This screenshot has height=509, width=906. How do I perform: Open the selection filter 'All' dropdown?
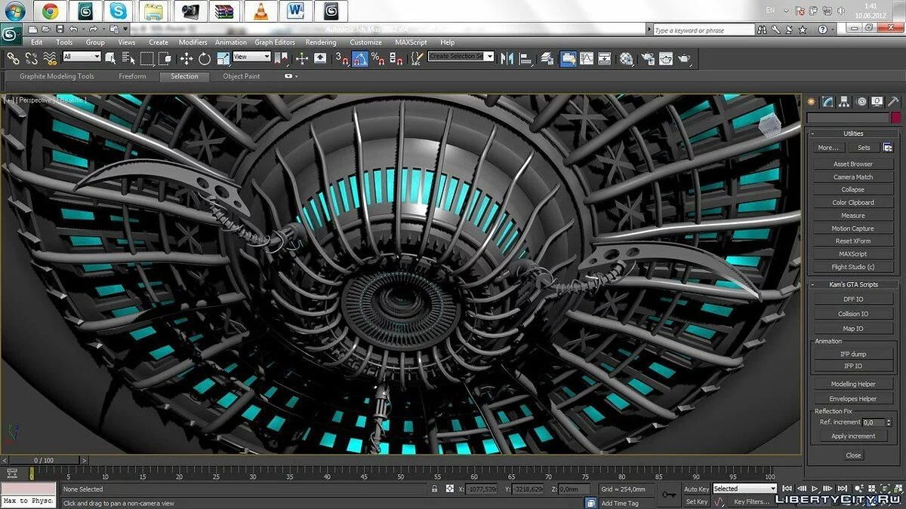point(82,57)
